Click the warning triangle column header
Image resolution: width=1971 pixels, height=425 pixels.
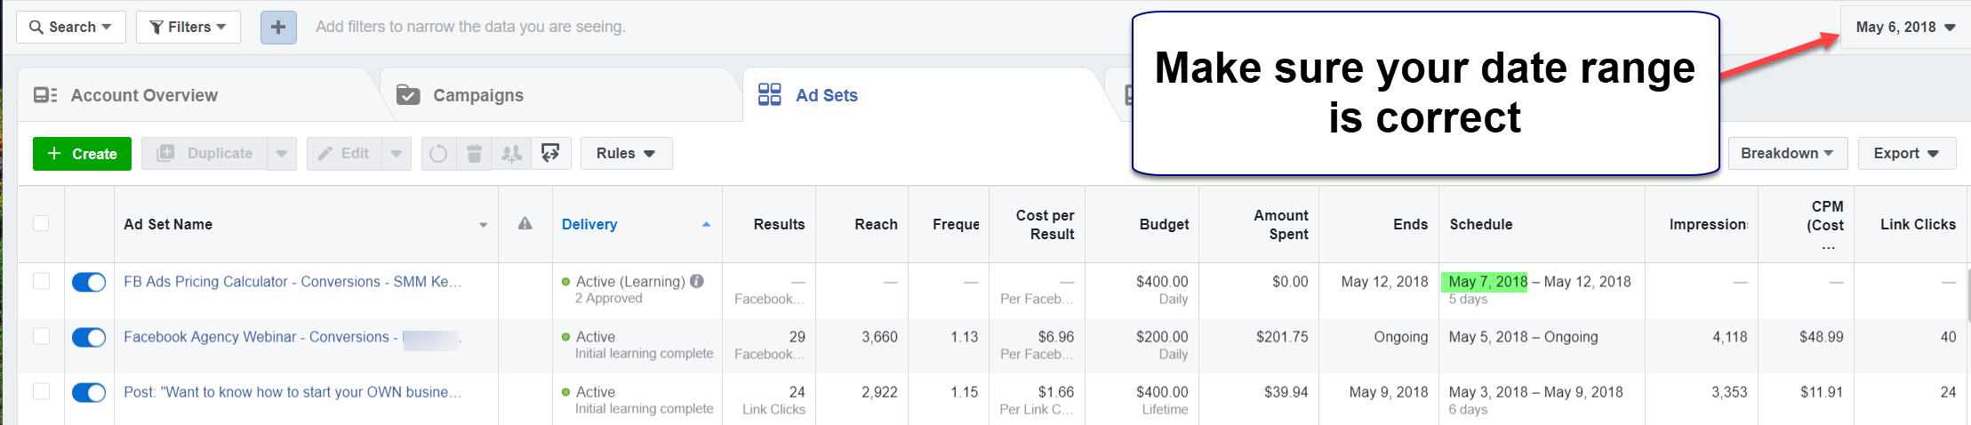[x=525, y=223]
